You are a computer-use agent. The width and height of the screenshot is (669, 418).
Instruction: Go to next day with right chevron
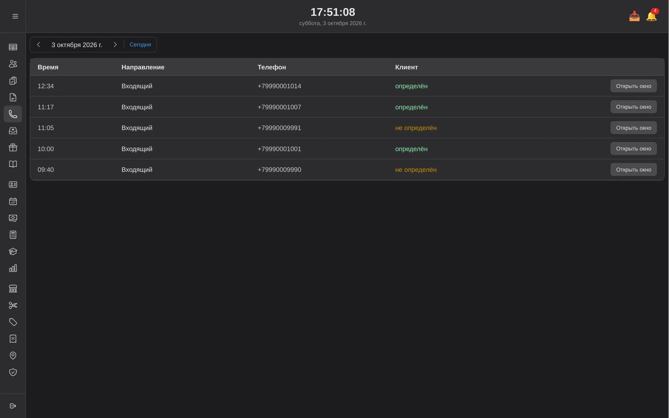coord(115,44)
